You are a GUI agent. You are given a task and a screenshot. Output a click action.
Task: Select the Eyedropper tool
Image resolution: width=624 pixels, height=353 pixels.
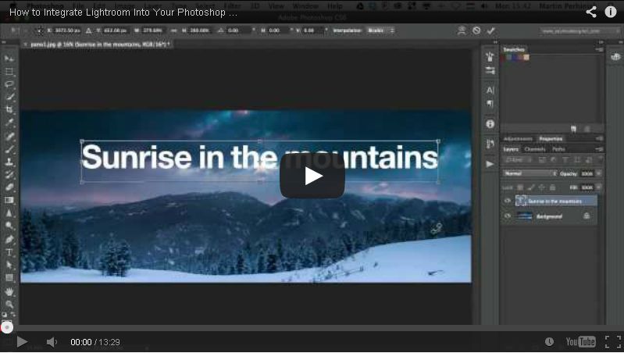coord(9,122)
